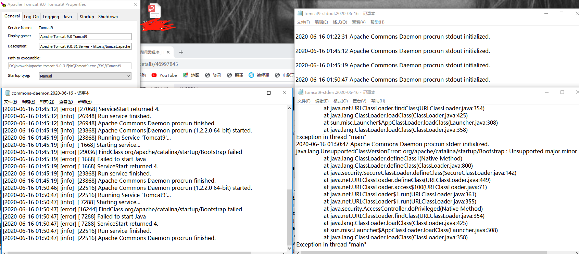
Task: Close the browser tab with X
Action: click(168, 52)
